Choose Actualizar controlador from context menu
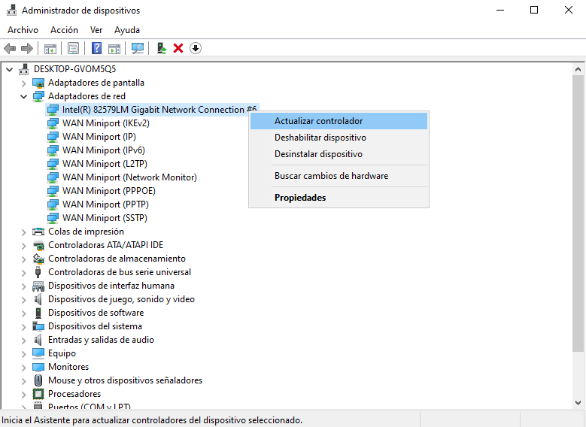This screenshot has height=427, width=586. coord(339,121)
